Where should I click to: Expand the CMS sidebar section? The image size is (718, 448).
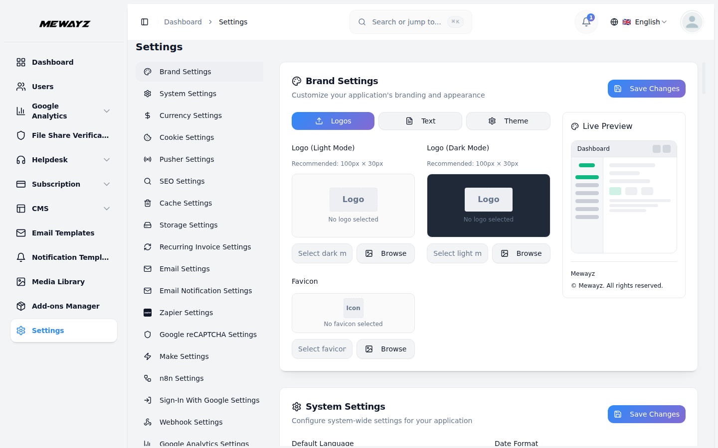pos(106,209)
